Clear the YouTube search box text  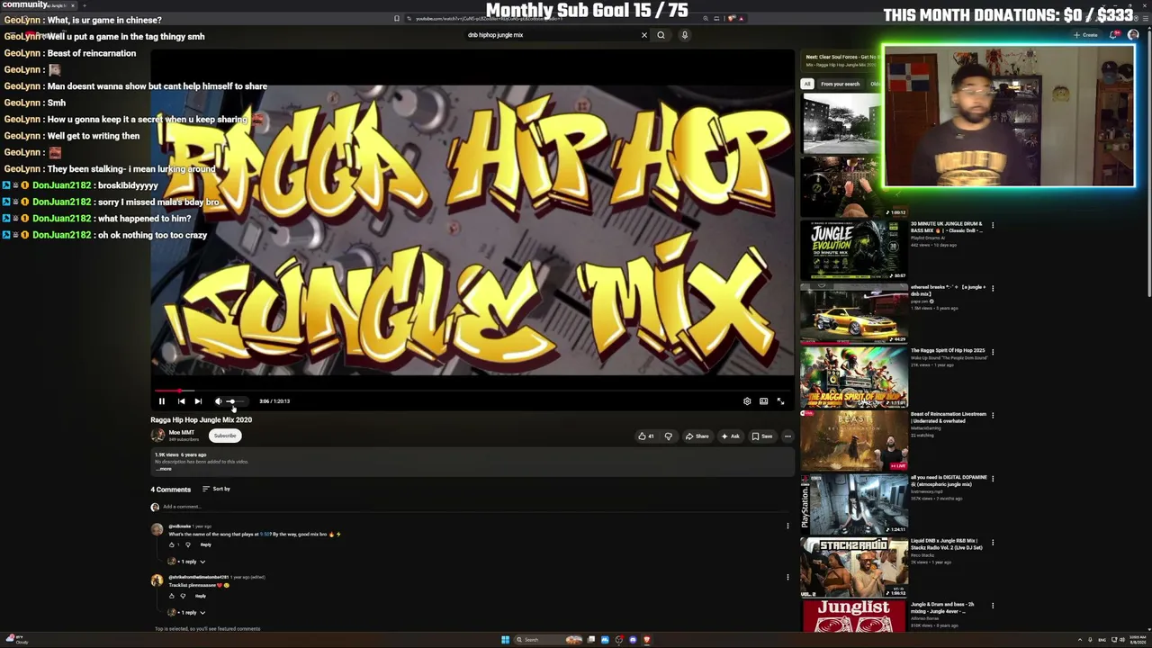pyautogui.click(x=644, y=35)
